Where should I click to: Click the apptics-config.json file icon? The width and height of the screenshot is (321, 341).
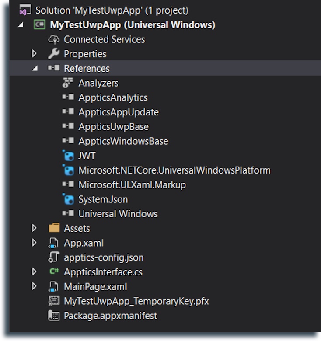54,257
